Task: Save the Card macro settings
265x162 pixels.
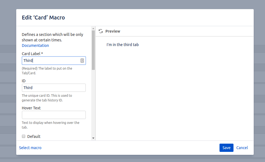Action: pyautogui.click(x=226, y=147)
